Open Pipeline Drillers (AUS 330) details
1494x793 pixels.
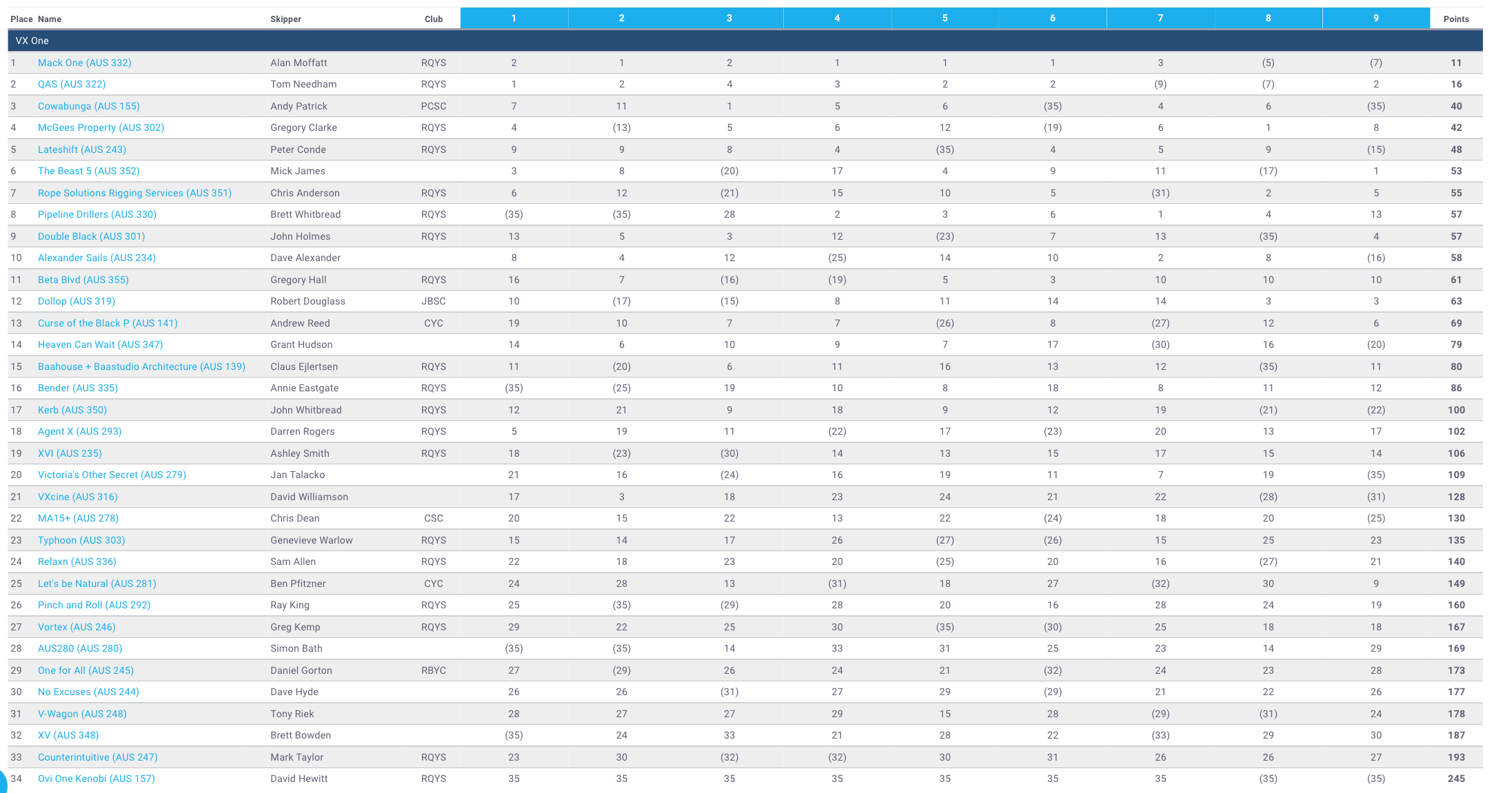point(97,214)
